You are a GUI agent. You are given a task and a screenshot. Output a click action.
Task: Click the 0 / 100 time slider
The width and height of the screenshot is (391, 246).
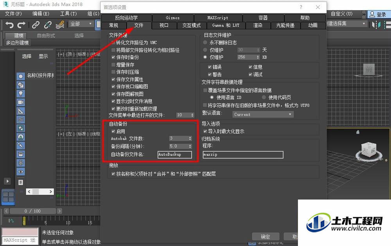pyautogui.click(x=32, y=211)
